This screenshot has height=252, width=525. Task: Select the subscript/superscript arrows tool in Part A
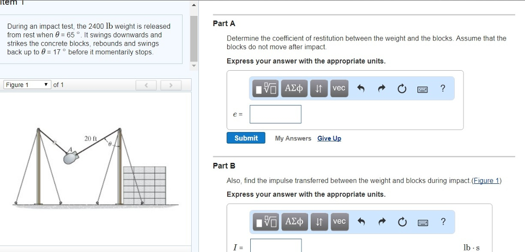[319, 88]
